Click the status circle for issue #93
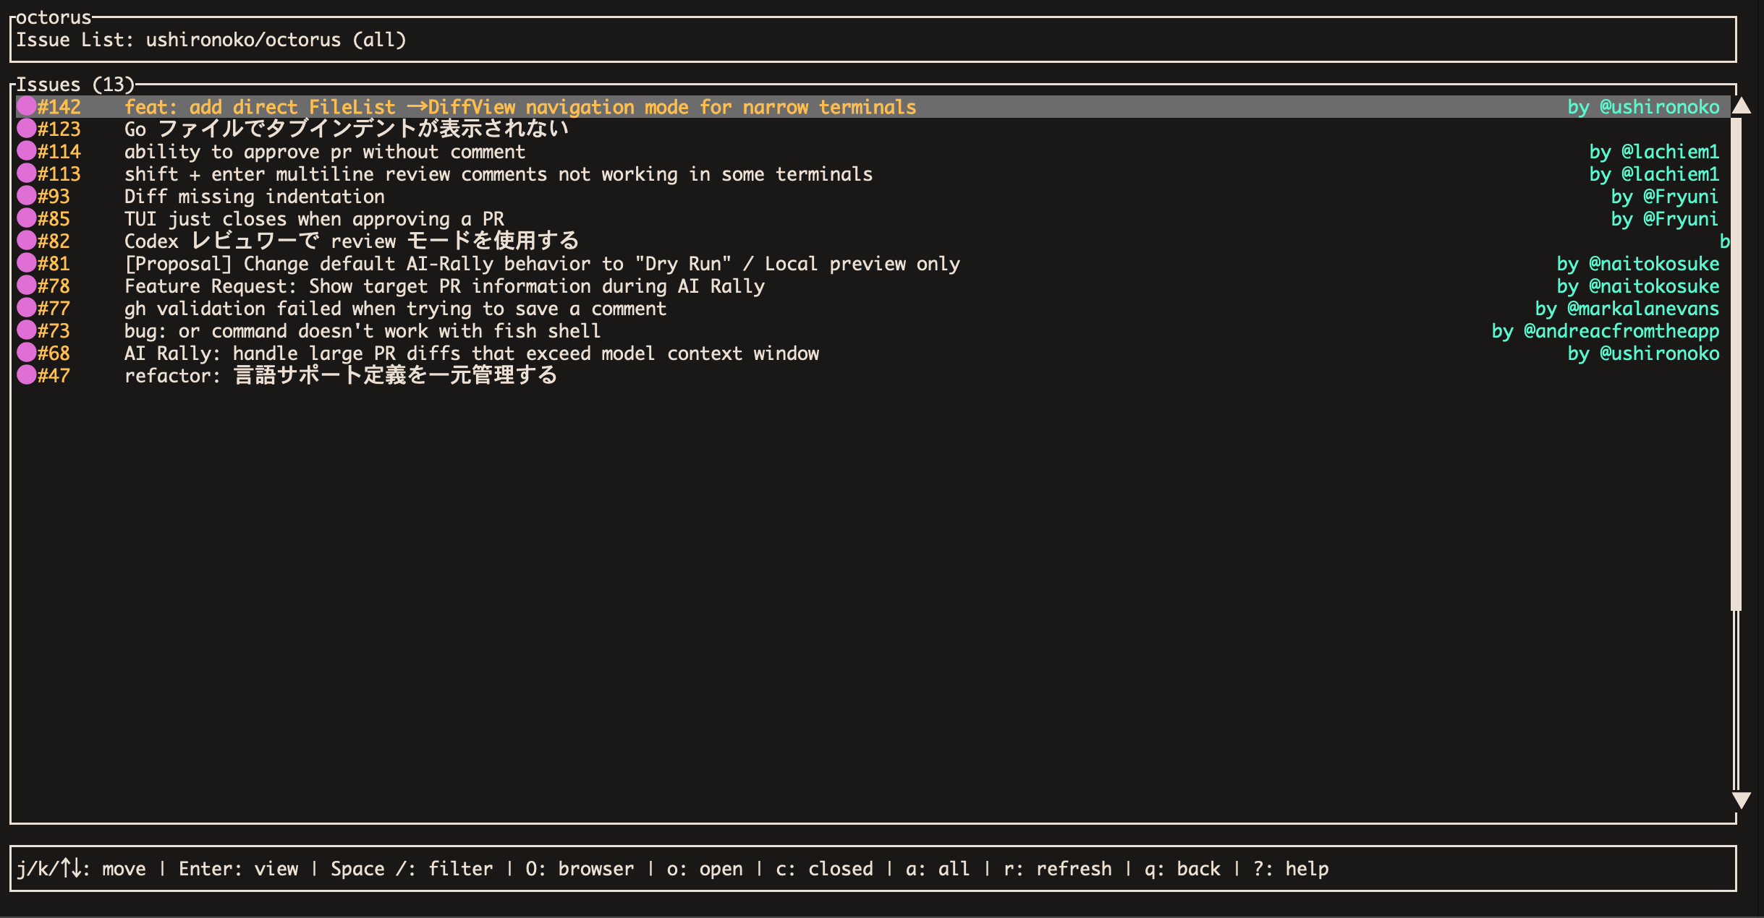 [27, 196]
